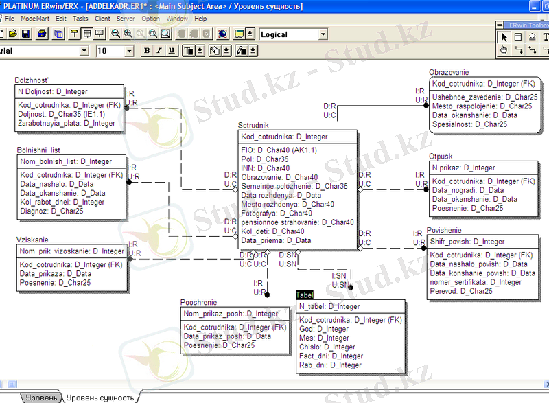This screenshot has height=403, width=549.
Task: Select the Dolzhnost' entity title
Action: 32,80
